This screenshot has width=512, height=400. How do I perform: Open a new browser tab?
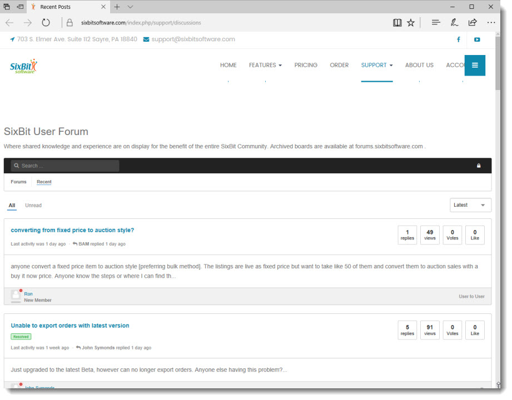tap(117, 7)
